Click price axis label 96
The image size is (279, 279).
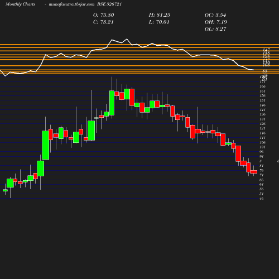pos(262,152)
